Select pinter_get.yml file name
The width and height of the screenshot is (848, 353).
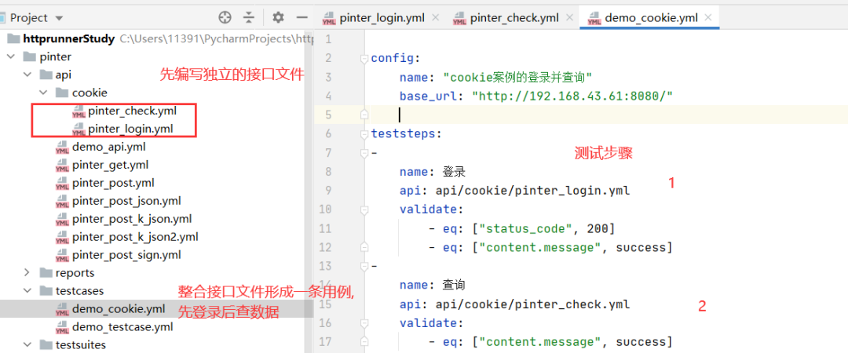(111, 164)
